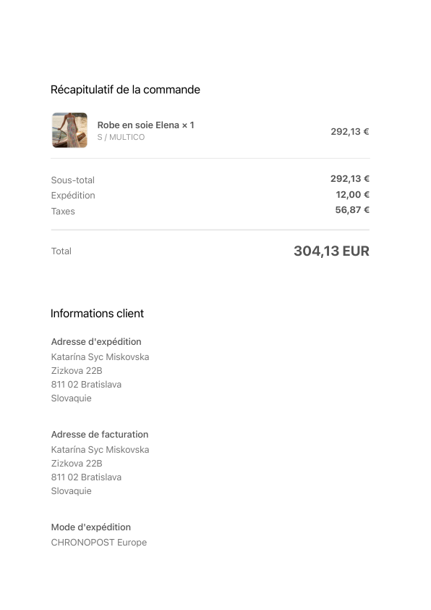
Task: Click the shipping cost 12,00 €
Action: click(x=353, y=194)
